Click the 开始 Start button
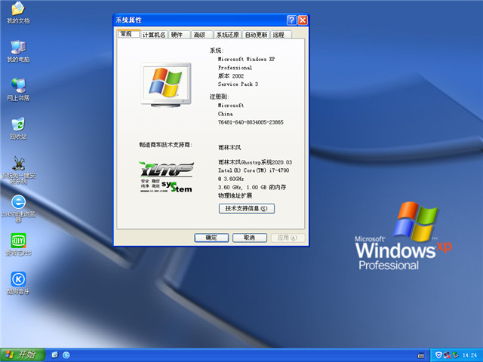Image resolution: width=483 pixels, height=362 pixels. click(x=23, y=355)
